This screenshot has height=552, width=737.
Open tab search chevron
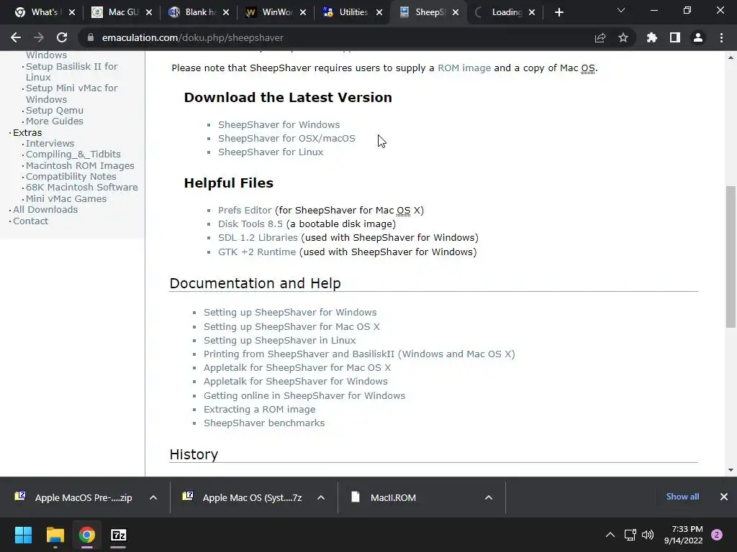[x=621, y=10]
